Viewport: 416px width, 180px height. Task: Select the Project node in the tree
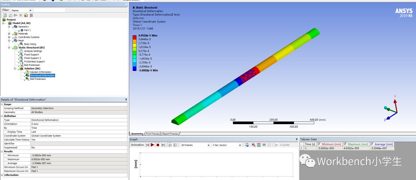11,20
